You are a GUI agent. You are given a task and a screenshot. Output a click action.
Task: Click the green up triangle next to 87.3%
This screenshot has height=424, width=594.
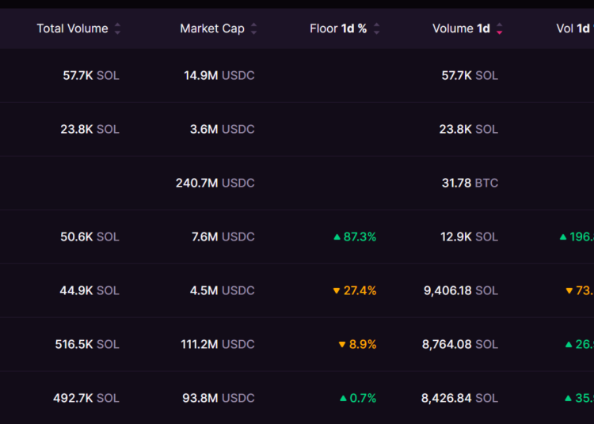click(x=337, y=237)
